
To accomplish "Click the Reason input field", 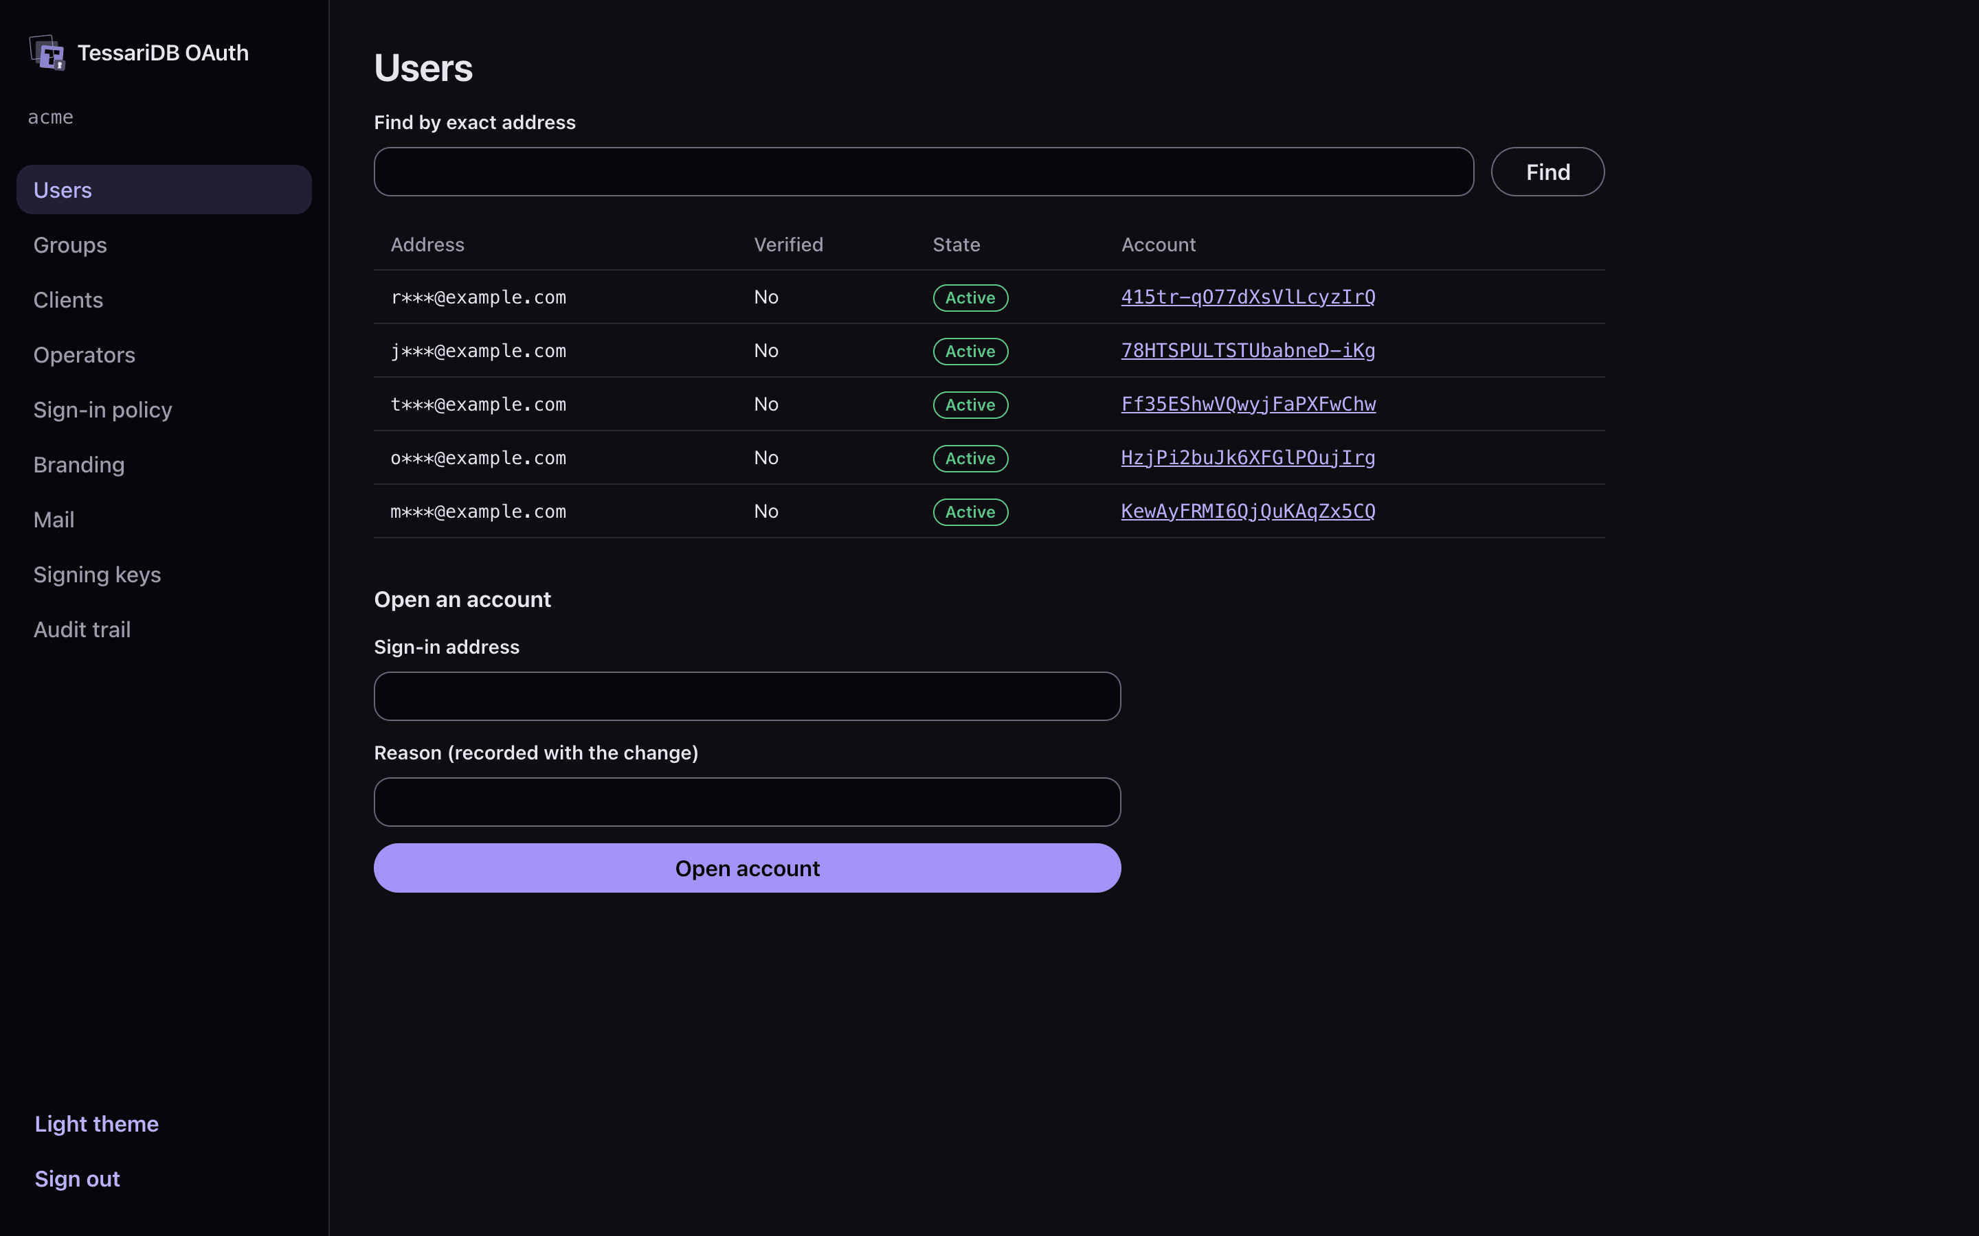I will (747, 801).
